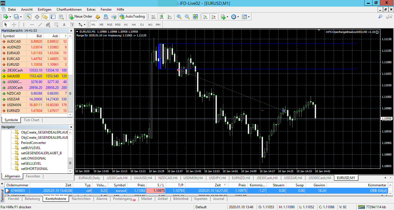Switch chart to line chart display
The width and height of the screenshot is (394, 210).
169,17
